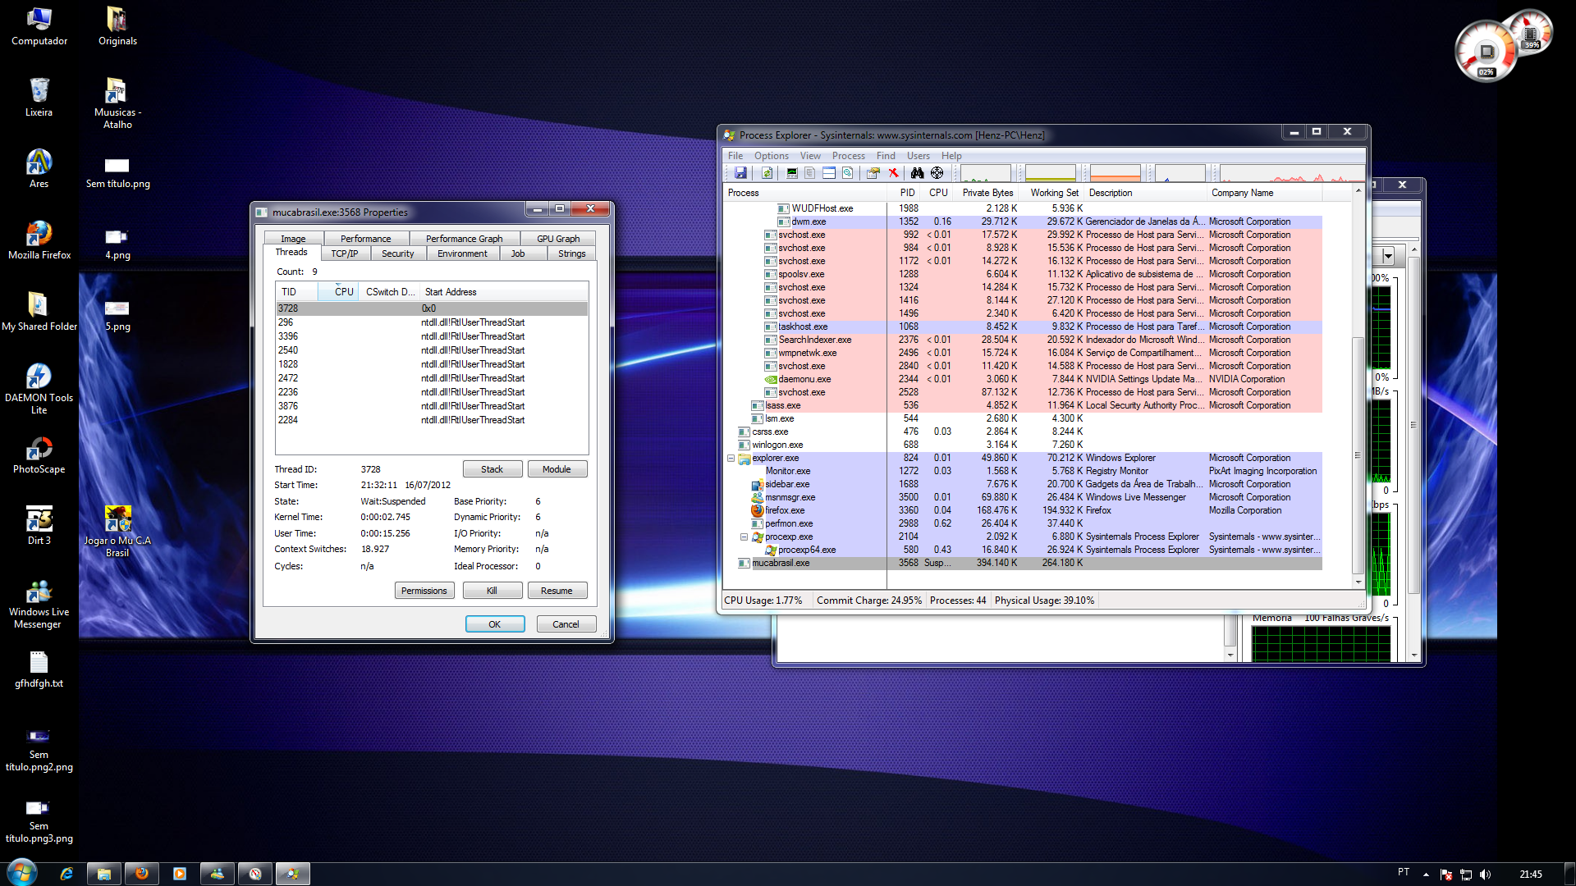Select thread 2540 in the thread list

[288, 350]
